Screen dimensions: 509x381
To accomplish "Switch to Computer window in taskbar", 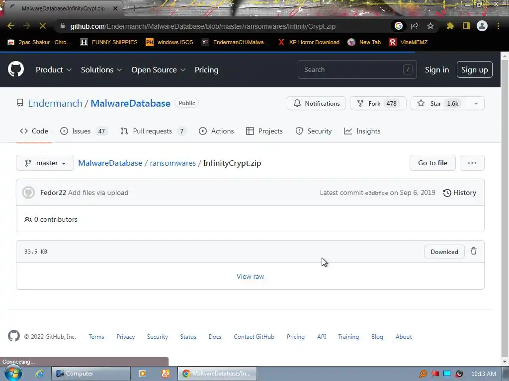I will point(91,374).
